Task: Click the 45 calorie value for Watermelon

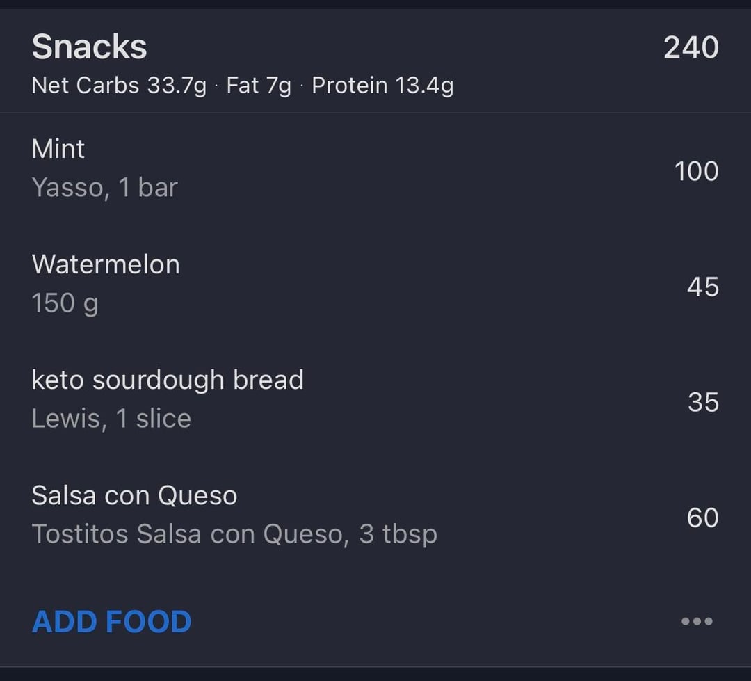Action: (x=702, y=287)
